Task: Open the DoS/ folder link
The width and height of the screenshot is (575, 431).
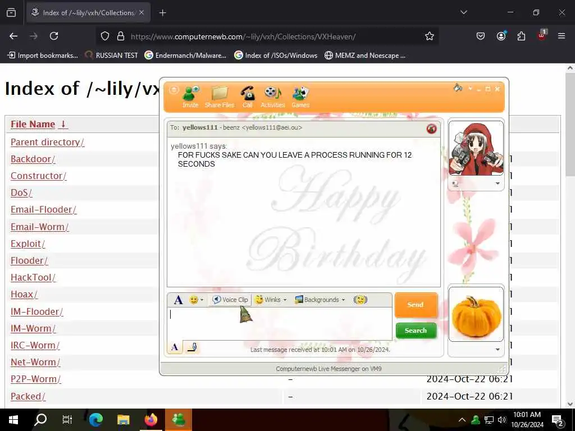Action: click(21, 193)
